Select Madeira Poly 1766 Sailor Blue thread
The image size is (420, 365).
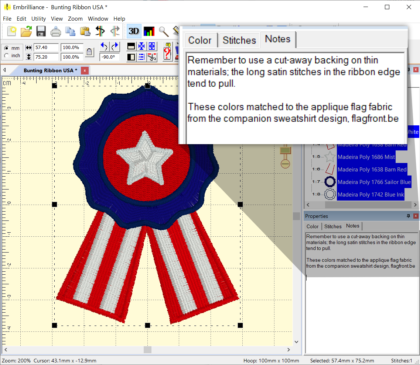[374, 182]
